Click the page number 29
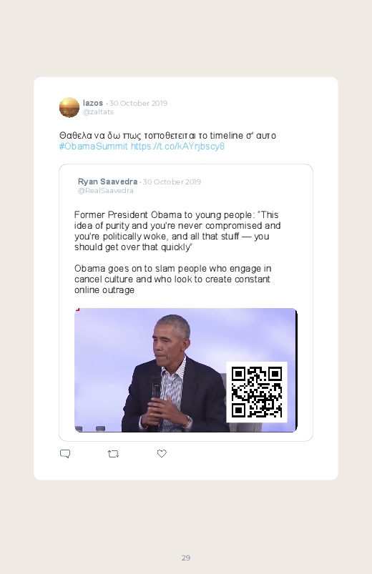372x574 pixels. [186, 558]
